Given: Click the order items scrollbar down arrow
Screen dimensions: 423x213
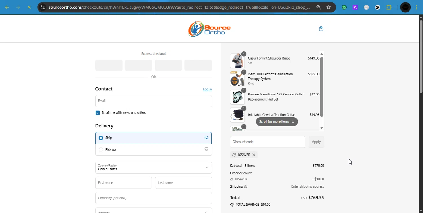Looking at the screenshot, I should pyautogui.click(x=321, y=128).
